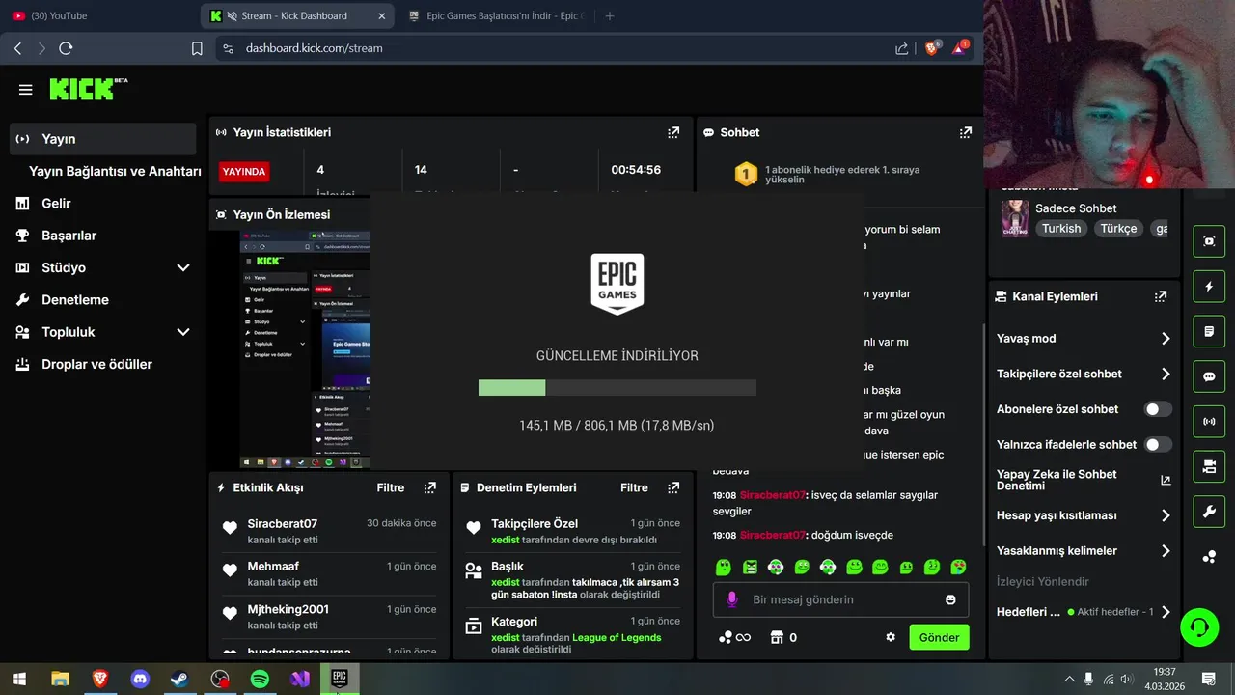This screenshot has height=695, width=1235.
Task: Click the camera icon in the right sidebar
Action: click(x=1209, y=466)
